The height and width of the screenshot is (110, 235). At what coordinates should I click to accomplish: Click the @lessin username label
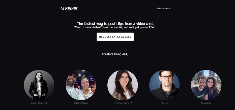164,103
